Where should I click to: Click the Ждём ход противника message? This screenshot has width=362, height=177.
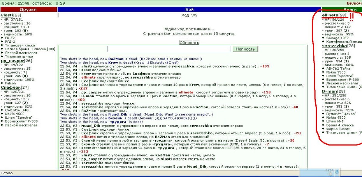pos(189,29)
